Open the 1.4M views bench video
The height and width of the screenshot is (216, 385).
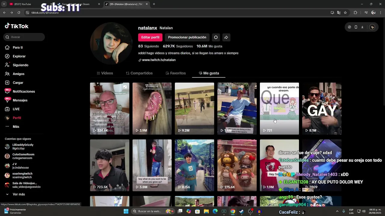point(237,109)
